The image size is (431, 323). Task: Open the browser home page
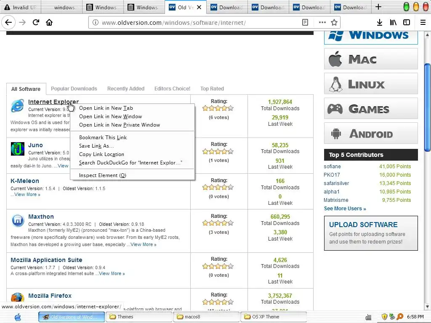point(49,22)
